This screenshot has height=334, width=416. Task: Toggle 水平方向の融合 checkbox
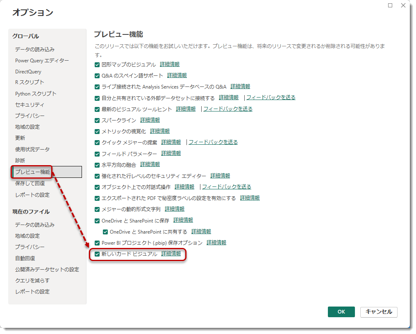pyautogui.click(x=97, y=165)
